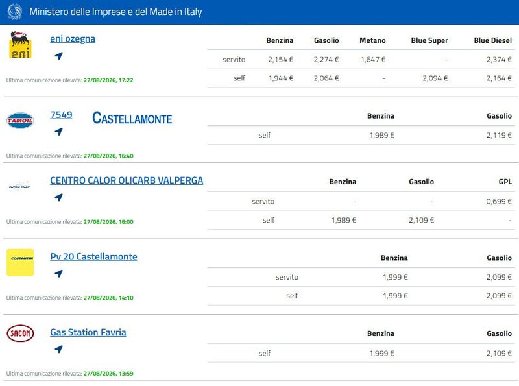Select eni self Benzina price 1,944 €
The width and height of the screenshot is (519, 386).
click(281, 78)
